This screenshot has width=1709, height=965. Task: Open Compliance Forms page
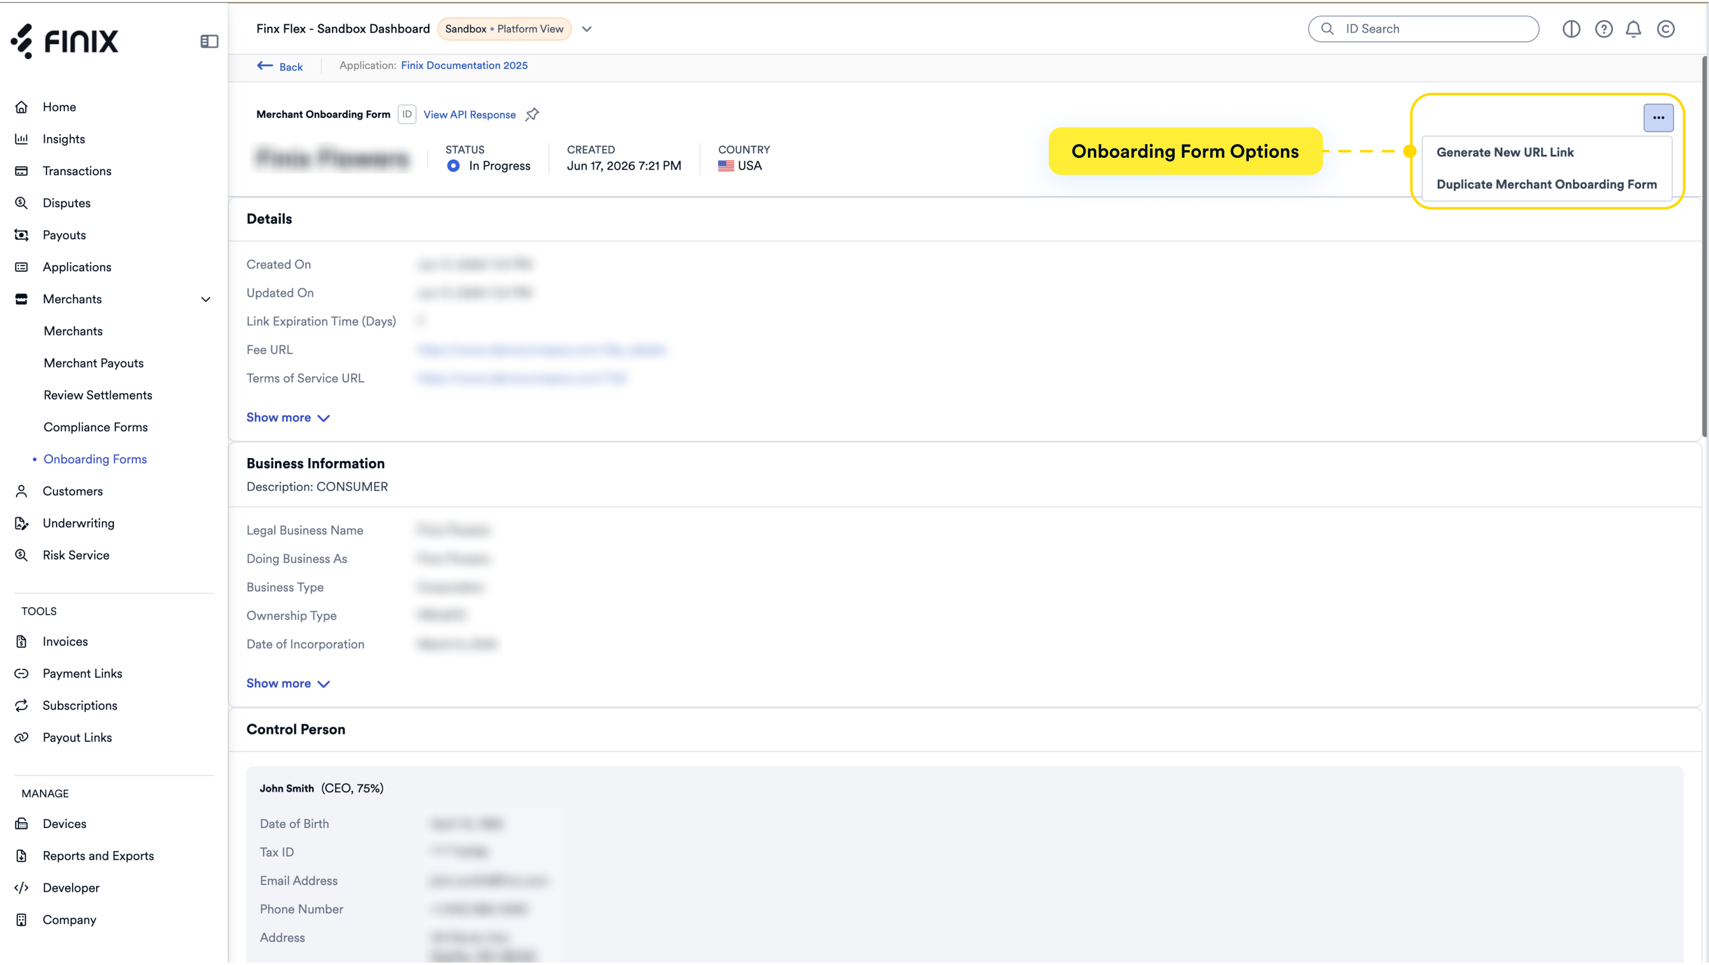pyautogui.click(x=95, y=427)
